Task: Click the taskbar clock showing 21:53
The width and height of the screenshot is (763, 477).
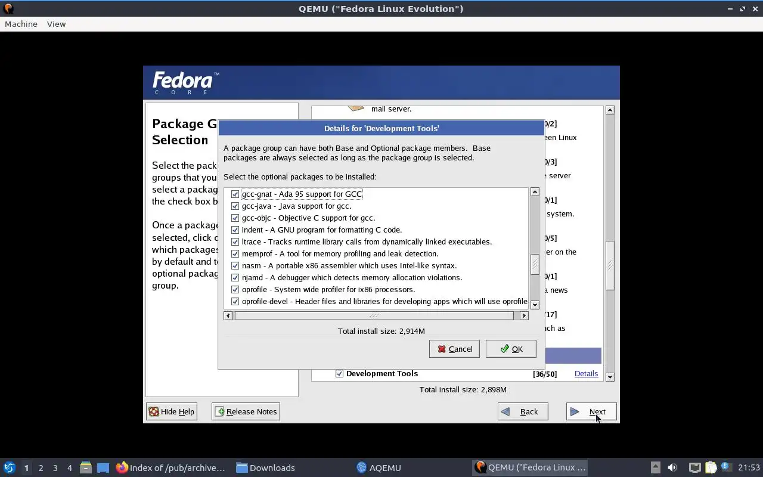Action: (x=749, y=467)
